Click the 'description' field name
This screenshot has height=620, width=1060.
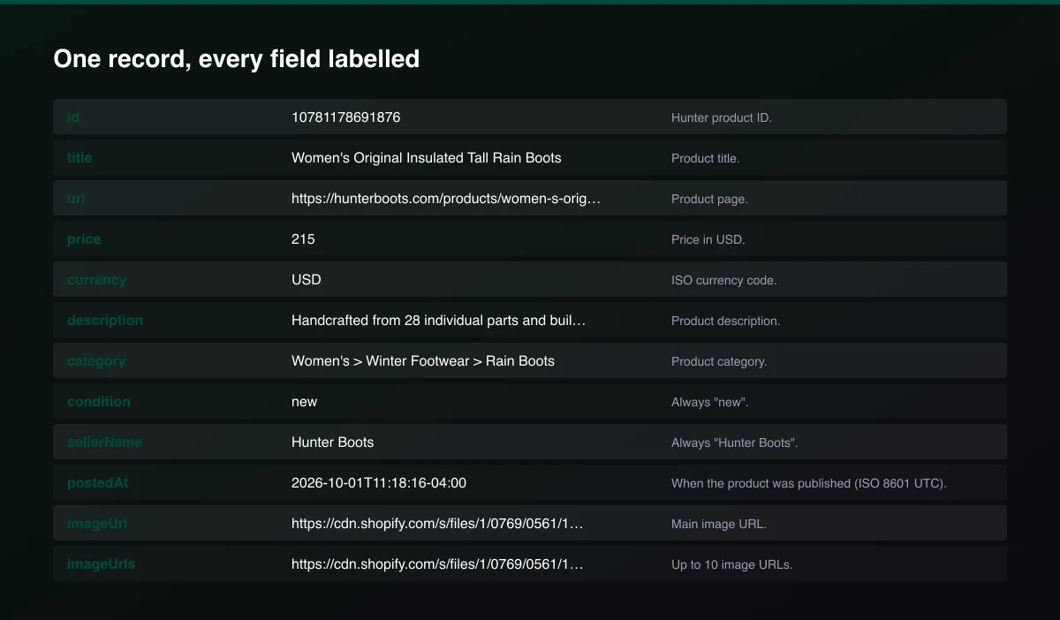[x=105, y=320]
